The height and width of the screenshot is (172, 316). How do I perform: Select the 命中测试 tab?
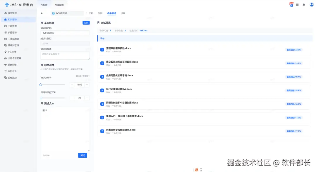pyautogui.click(x=111, y=13)
